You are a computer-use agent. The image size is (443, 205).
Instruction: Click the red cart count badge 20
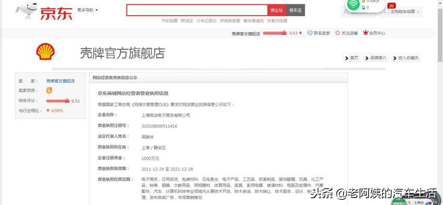tap(391, 6)
